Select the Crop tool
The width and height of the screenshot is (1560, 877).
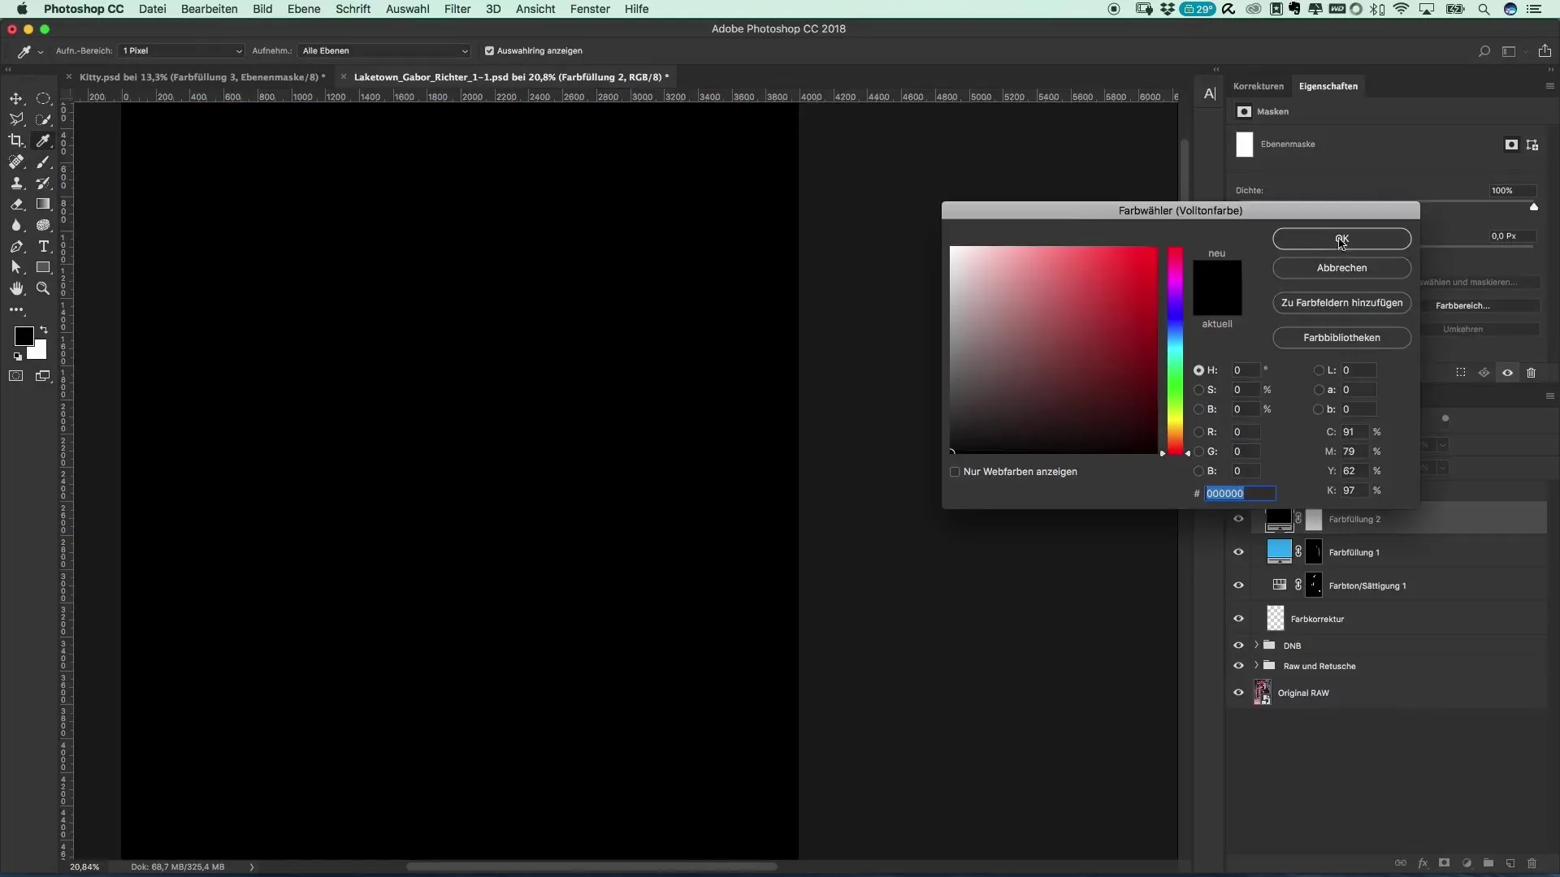tap(16, 140)
